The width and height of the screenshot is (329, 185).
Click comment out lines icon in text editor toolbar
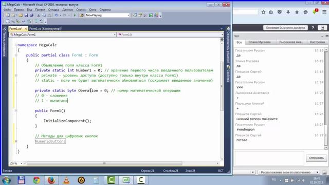pyautogui.click(x=36, y=22)
